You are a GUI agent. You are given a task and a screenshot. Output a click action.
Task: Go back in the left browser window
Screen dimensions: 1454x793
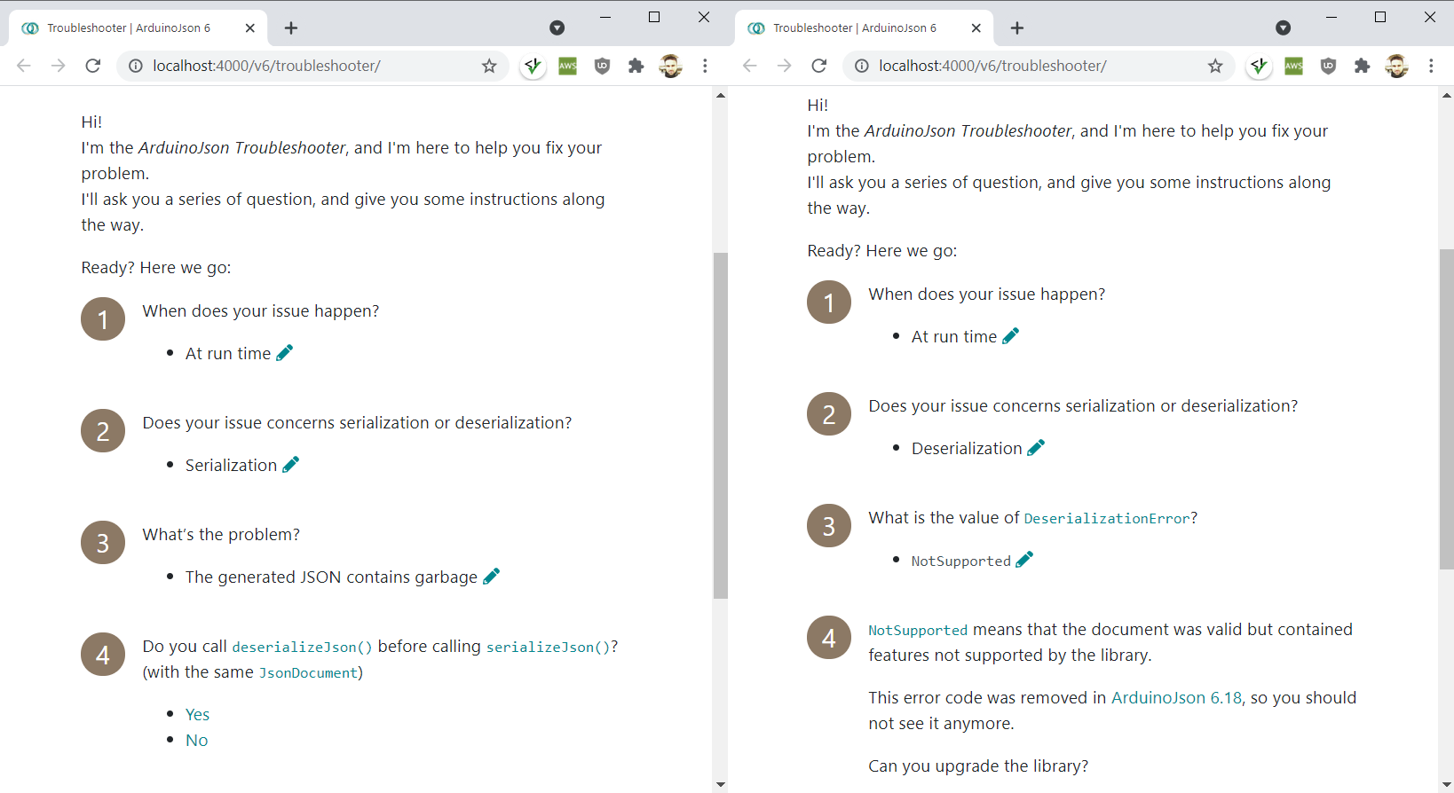24,66
